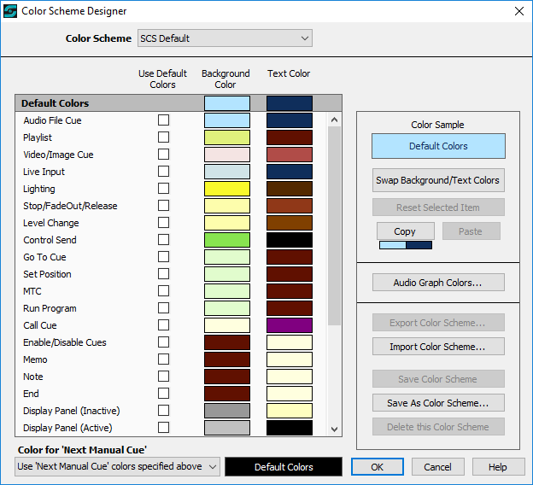Screen dimensions: 533x485
Task: Click the SCS app icon in title bar
Action: pyautogui.click(x=10, y=11)
